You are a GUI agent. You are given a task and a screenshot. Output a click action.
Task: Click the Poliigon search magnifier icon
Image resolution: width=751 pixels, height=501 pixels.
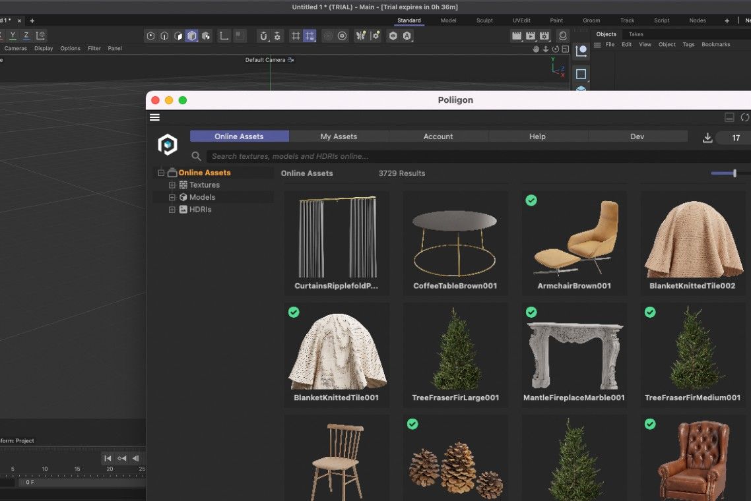pos(196,156)
